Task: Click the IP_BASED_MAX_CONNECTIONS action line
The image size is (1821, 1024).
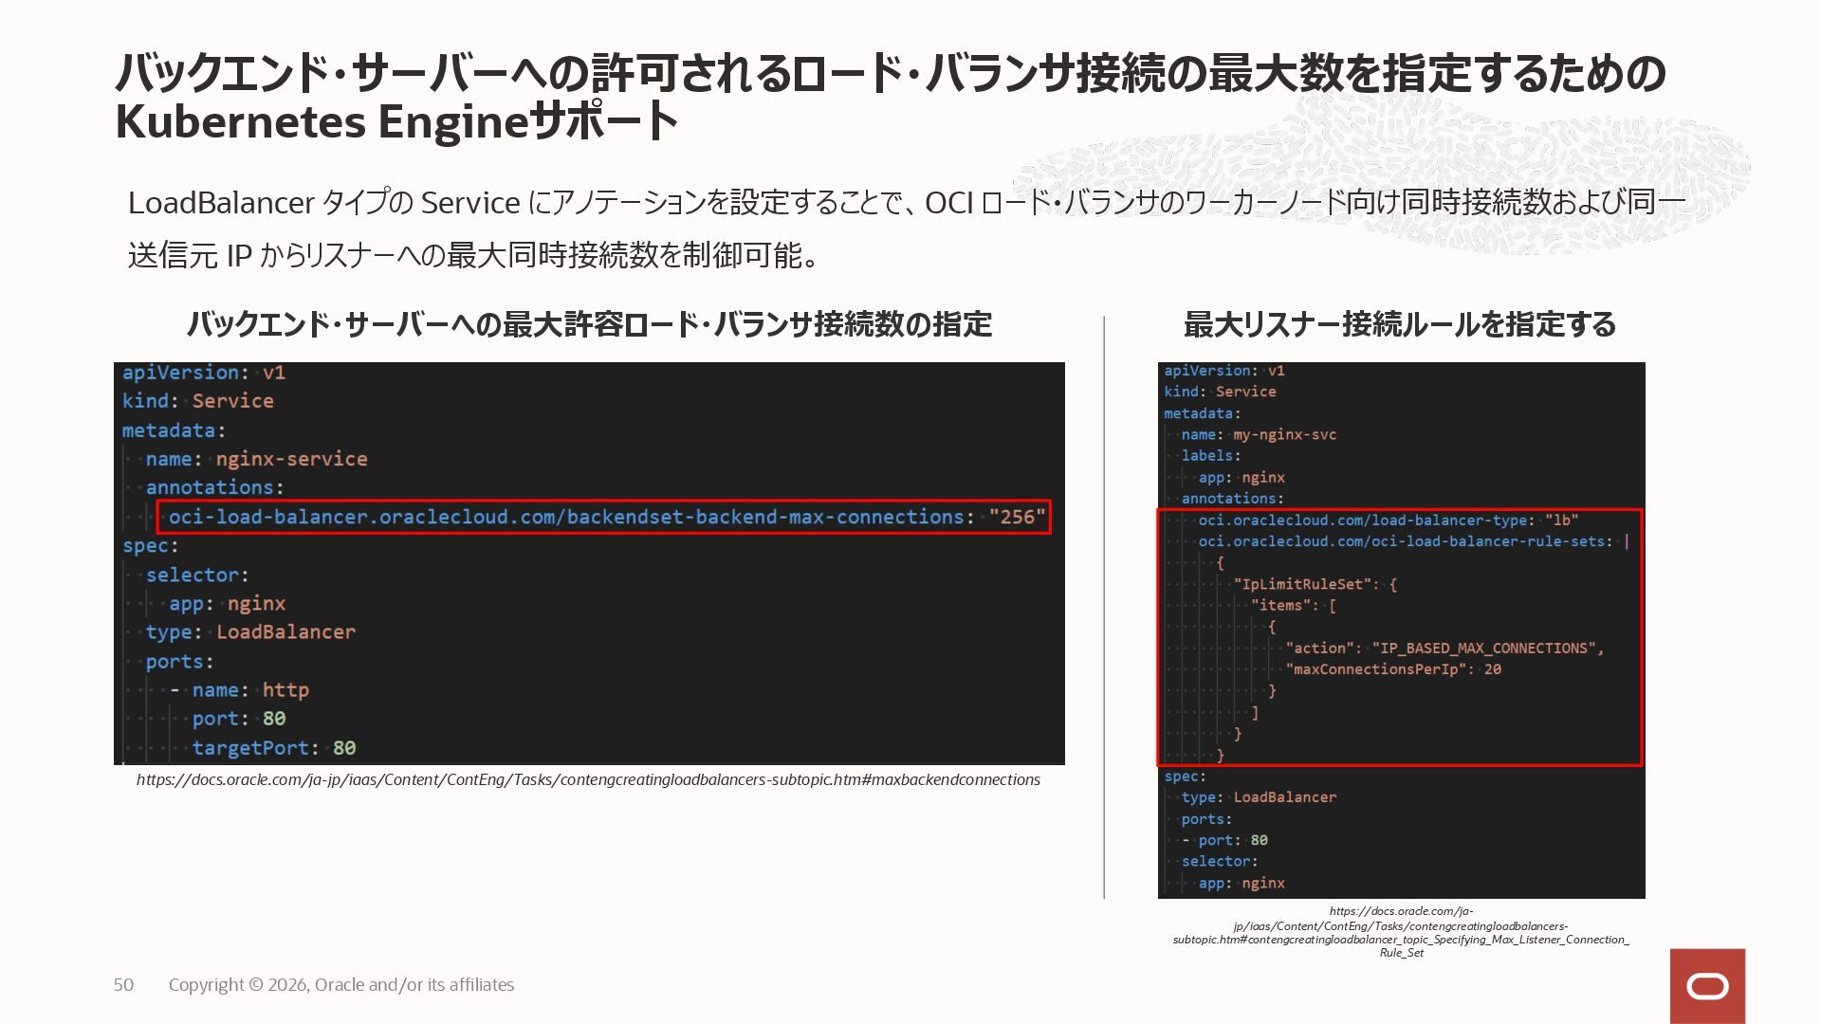Action: click(x=1444, y=648)
